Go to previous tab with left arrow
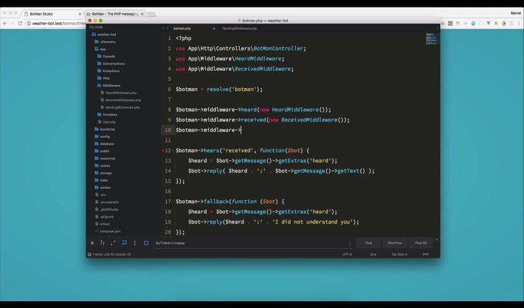 tap(163, 28)
